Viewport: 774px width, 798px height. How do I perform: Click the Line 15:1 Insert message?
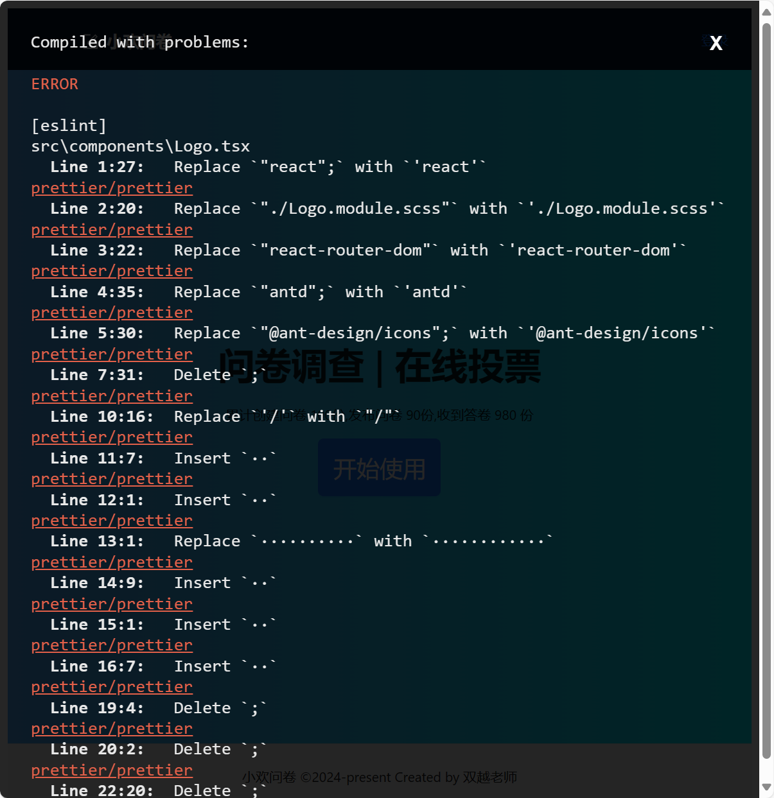click(x=164, y=625)
